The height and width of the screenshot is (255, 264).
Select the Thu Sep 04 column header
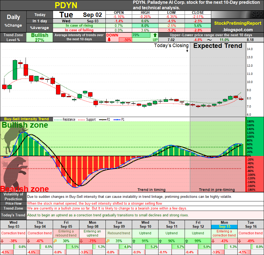pyautogui.click(x=40, y=225)
